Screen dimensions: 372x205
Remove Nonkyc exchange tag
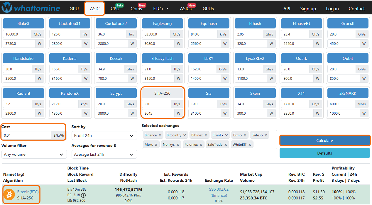point(178,145)
